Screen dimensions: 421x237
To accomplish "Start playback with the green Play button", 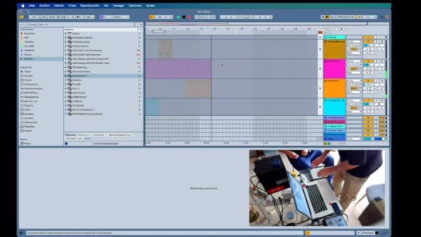I will pyautogui.click(x=178, y=17).
